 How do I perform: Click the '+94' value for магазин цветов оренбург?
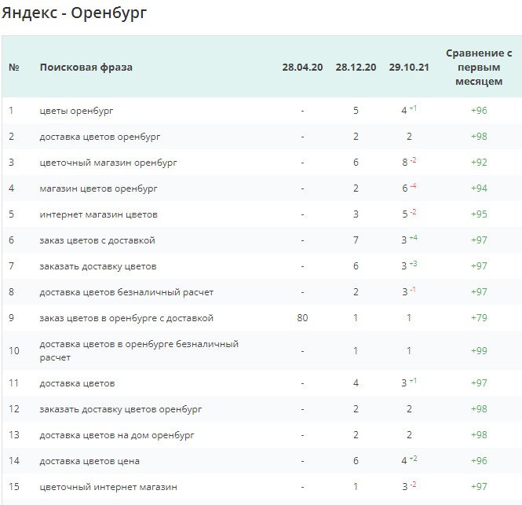click(479, 188)
